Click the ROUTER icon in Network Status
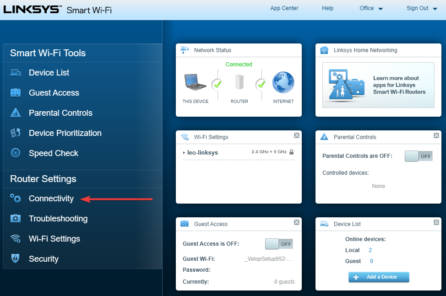 [239, 82]
